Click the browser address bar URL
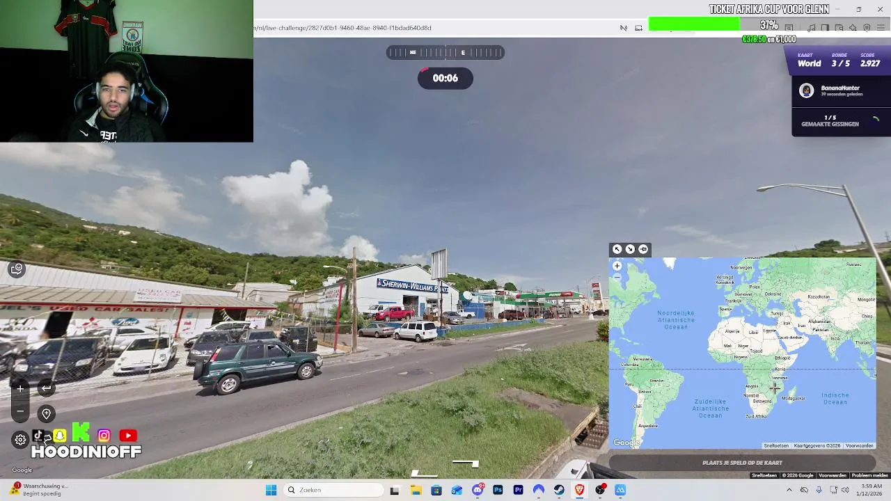The width and height of the screenshot is (891, 501). click(x=342, y=28)
